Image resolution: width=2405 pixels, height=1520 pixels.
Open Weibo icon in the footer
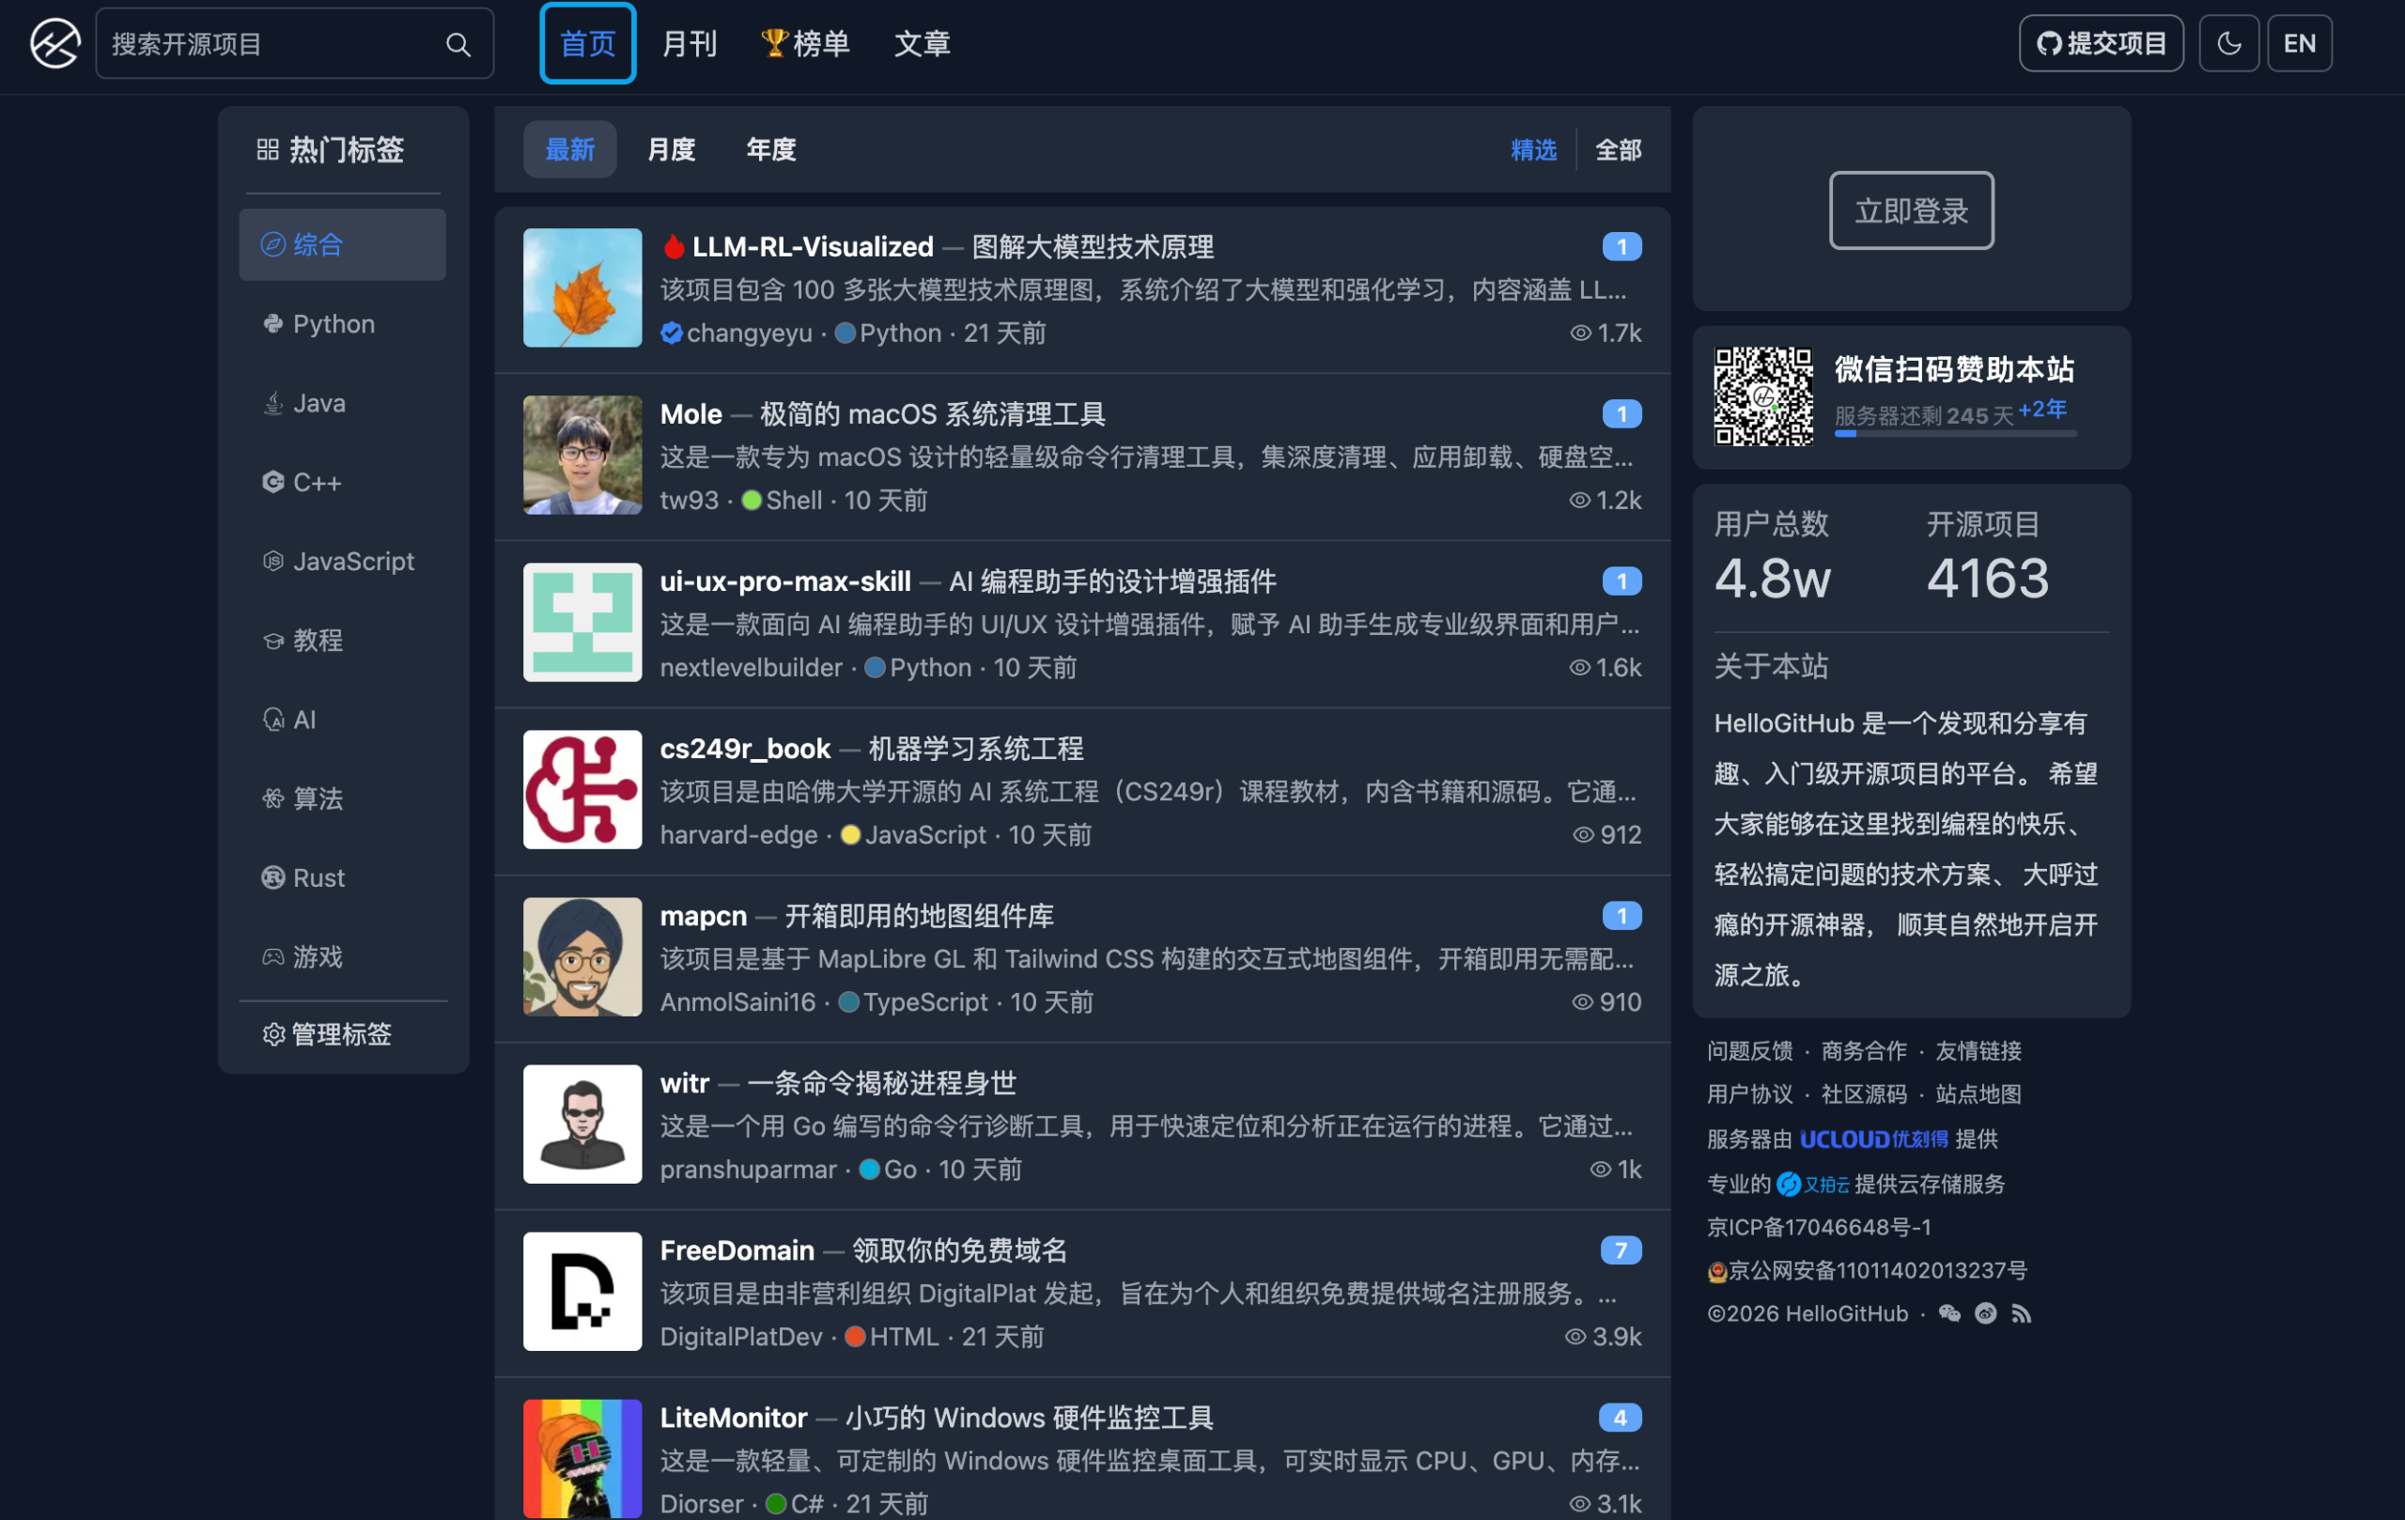click(x=1987, y=1313)
